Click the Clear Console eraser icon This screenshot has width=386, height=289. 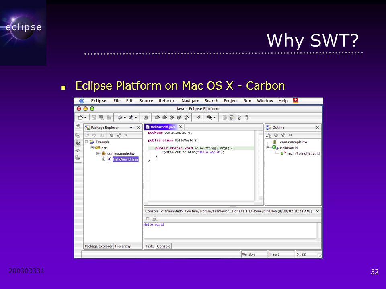154,218
